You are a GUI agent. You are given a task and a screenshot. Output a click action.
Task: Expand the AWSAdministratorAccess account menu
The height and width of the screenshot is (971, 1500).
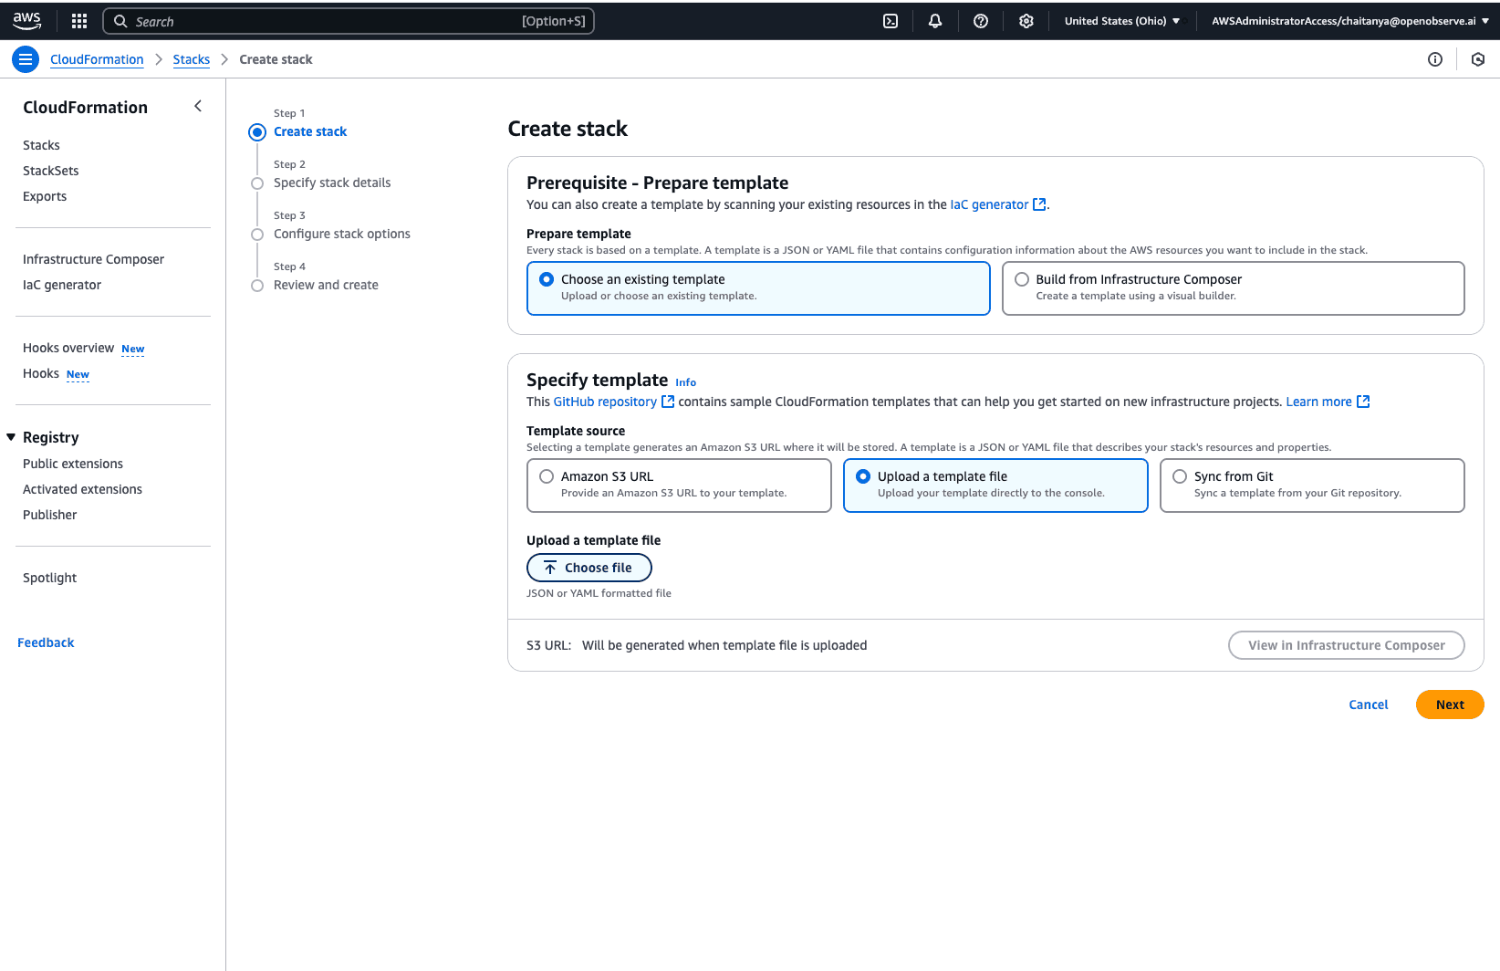coord(1349,21)
